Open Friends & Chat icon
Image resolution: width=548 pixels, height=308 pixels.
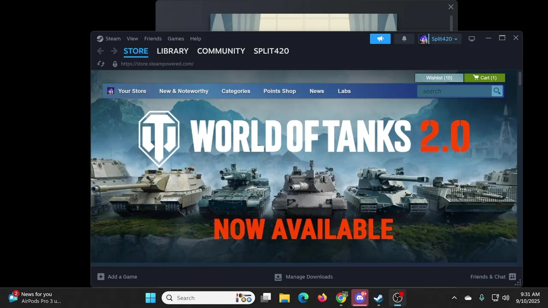point(512,277)
